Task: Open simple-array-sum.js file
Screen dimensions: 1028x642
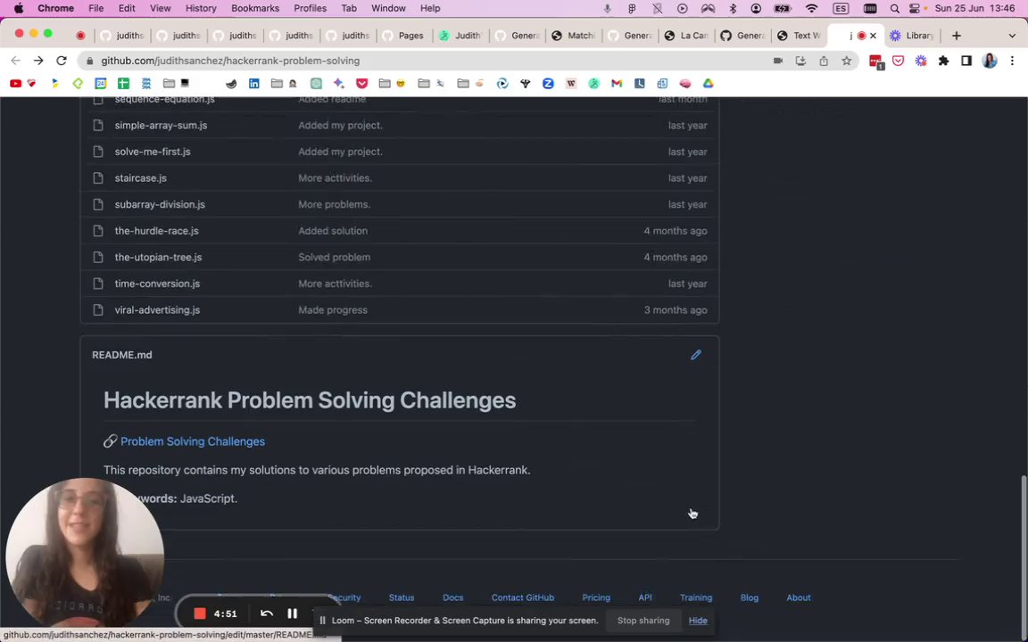Action: [x=161, y=125]
